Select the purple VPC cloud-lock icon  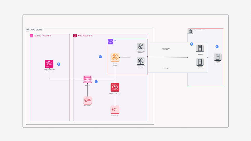point(111,42)
